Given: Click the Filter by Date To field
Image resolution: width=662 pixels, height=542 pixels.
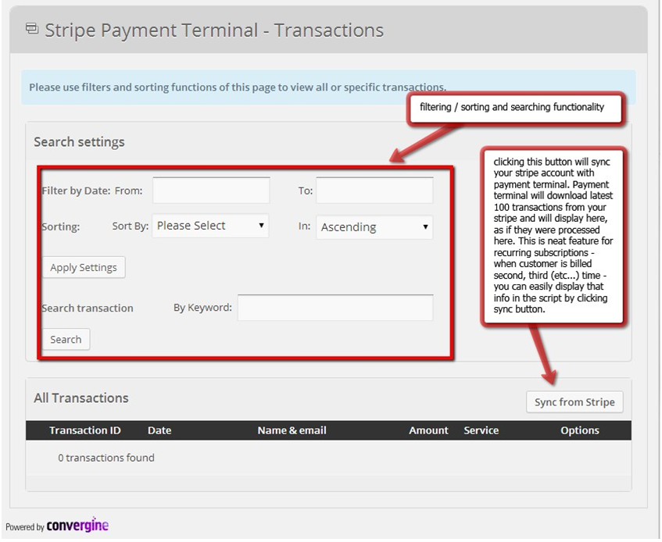Looking at the screenshot, I should point(374,191).
